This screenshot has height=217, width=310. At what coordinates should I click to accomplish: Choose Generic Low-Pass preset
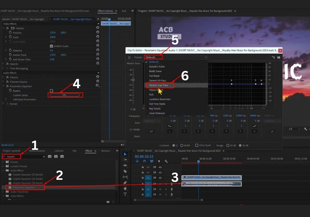point(158,85)
